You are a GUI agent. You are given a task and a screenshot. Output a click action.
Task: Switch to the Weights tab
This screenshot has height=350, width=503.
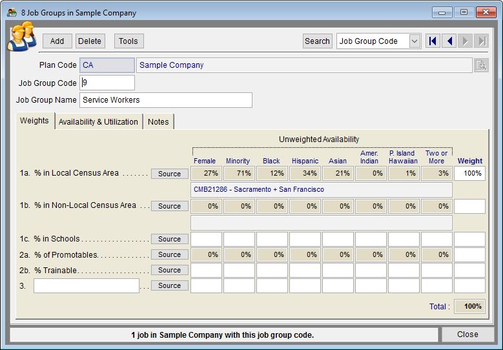pos(34,121)
